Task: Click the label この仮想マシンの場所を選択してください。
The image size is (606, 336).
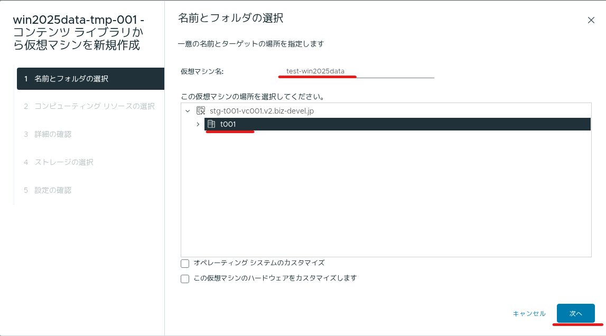Action: [253, 97]
